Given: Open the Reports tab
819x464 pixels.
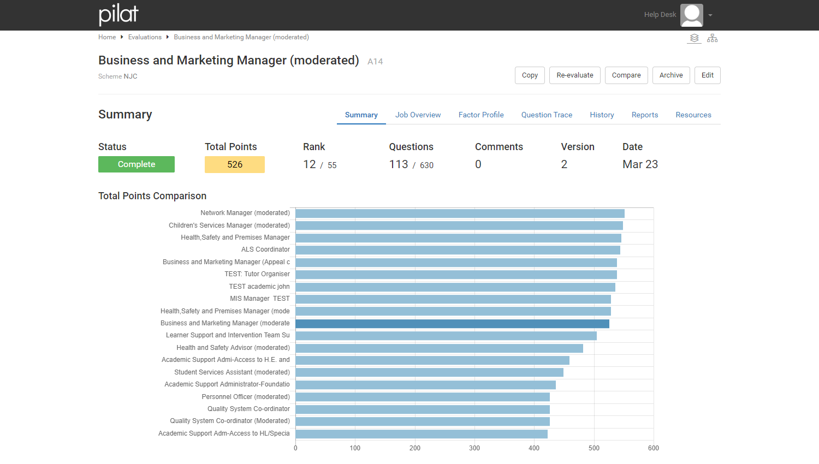Looking at the screenshot, I should click(645, 115).
